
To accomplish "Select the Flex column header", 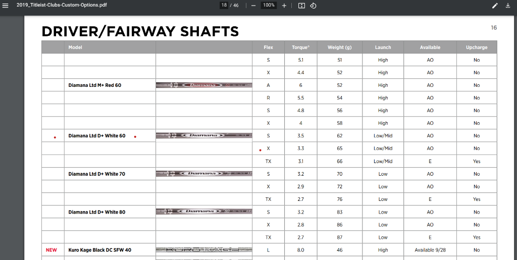I will pos(269,47).
